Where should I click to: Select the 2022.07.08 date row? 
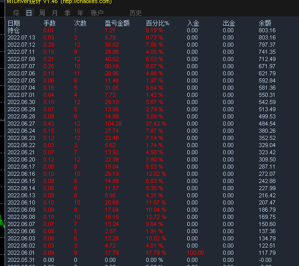22,59
